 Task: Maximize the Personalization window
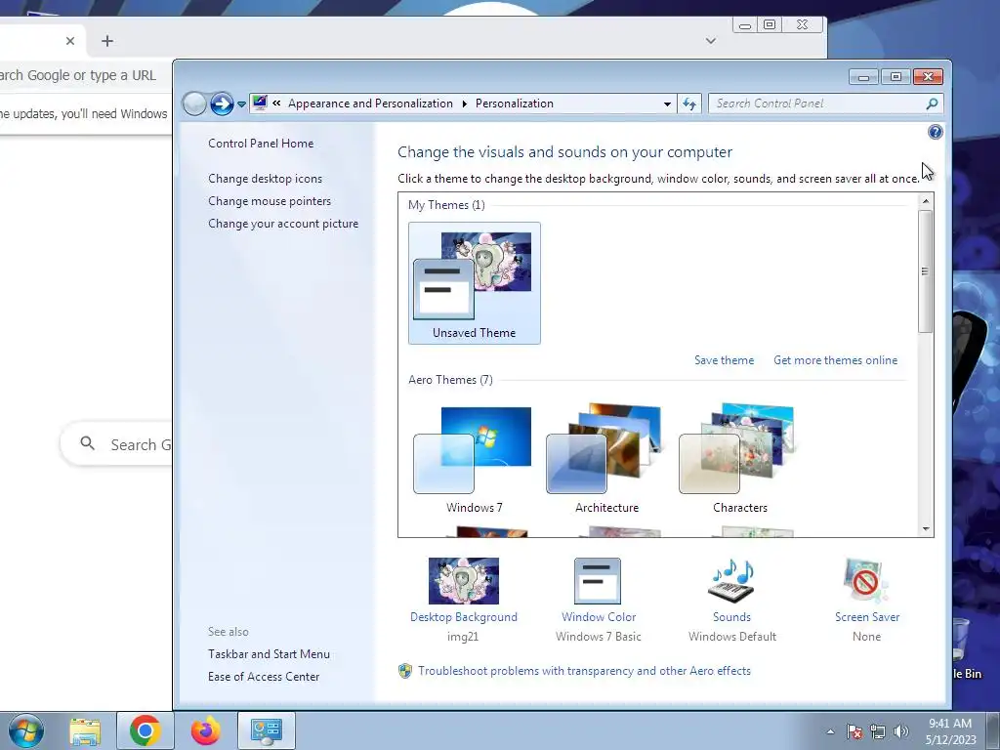tap(896, 77)
